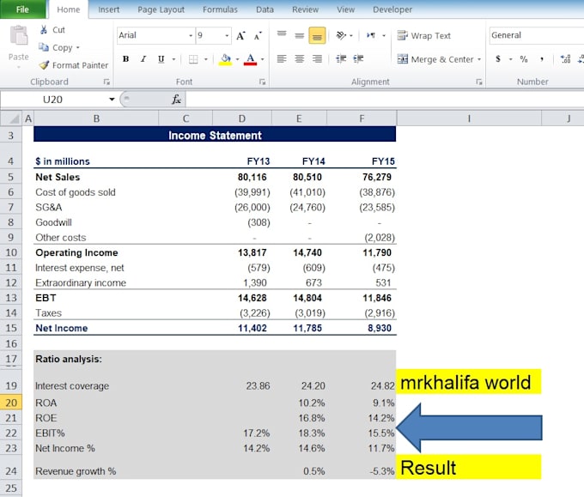Decrease font size with Shrink Font

258,36
